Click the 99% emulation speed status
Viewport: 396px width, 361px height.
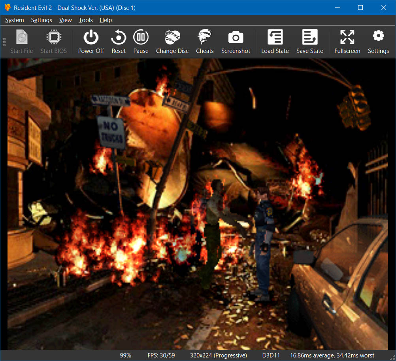pos(125,355)
